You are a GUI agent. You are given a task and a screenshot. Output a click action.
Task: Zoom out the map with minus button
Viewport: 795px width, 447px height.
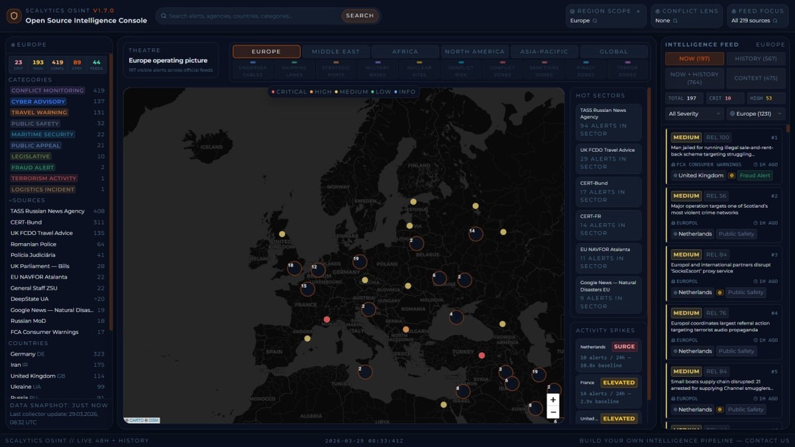pyautogui.click(x=553, y=412)
